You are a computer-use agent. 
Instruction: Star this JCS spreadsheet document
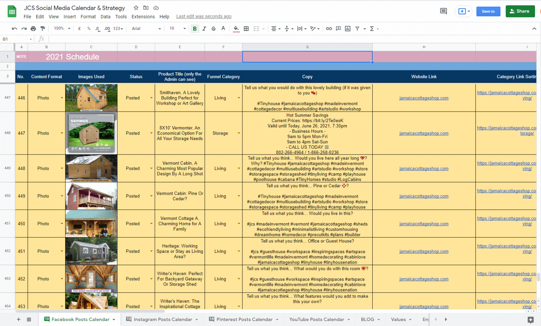pos(136,8)
